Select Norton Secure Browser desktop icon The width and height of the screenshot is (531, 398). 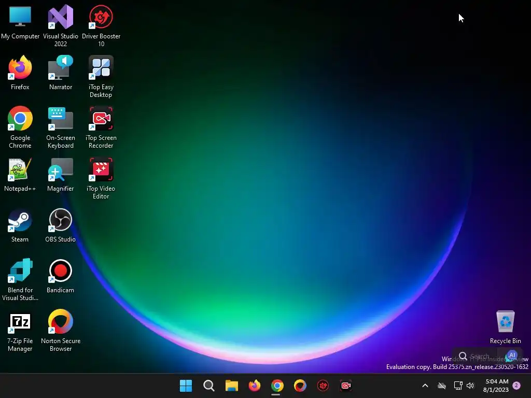click(x=61, y=330)
